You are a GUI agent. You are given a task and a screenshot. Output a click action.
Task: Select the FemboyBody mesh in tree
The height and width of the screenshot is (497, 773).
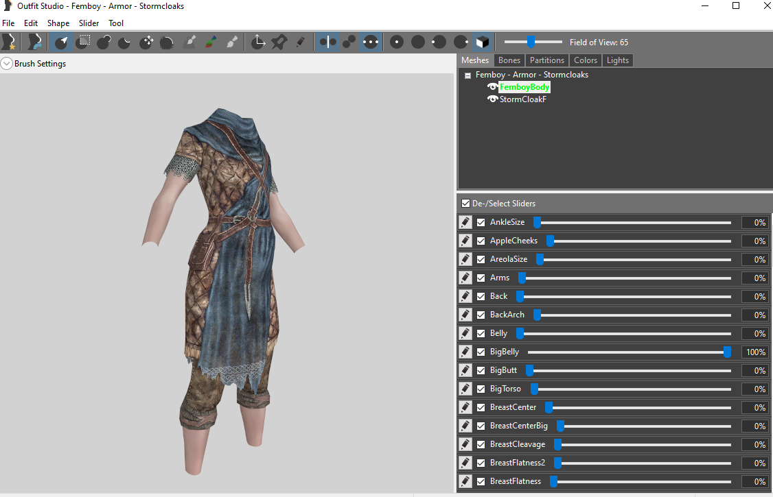pyautogui.click(x=524, y=87)
